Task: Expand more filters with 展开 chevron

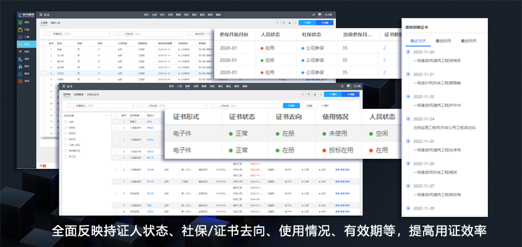Action: [x=325, y=105]
